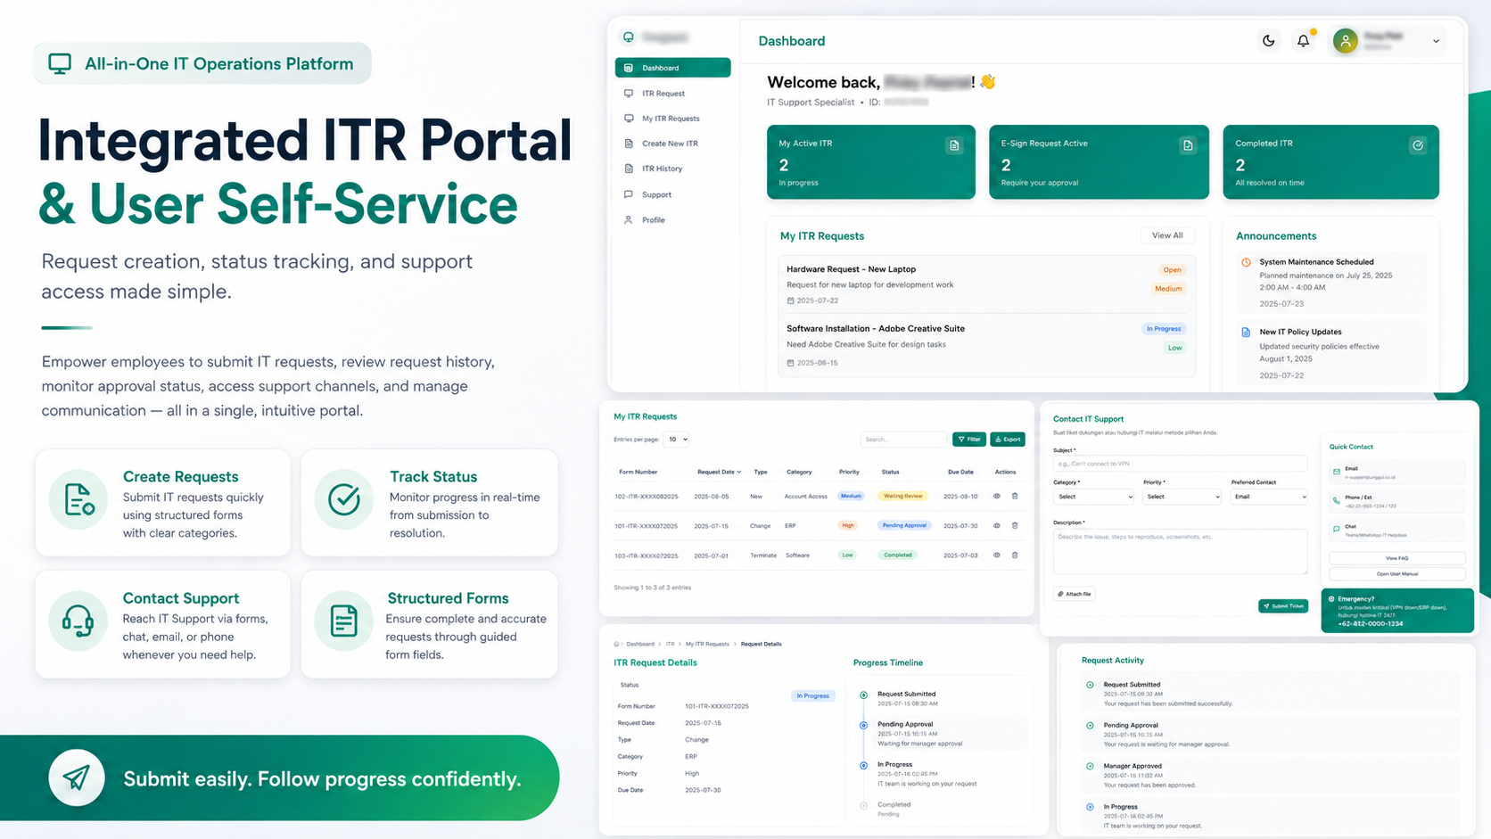This screenshot has height=839, width=1491.
Task: Click the Dashboard breadcrumb link
Action: point(639,644)
